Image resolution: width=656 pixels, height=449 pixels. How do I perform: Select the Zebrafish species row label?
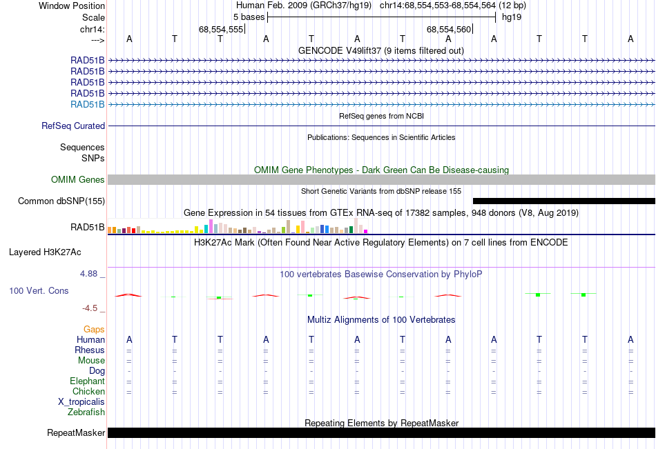click(x=86, y=412)
